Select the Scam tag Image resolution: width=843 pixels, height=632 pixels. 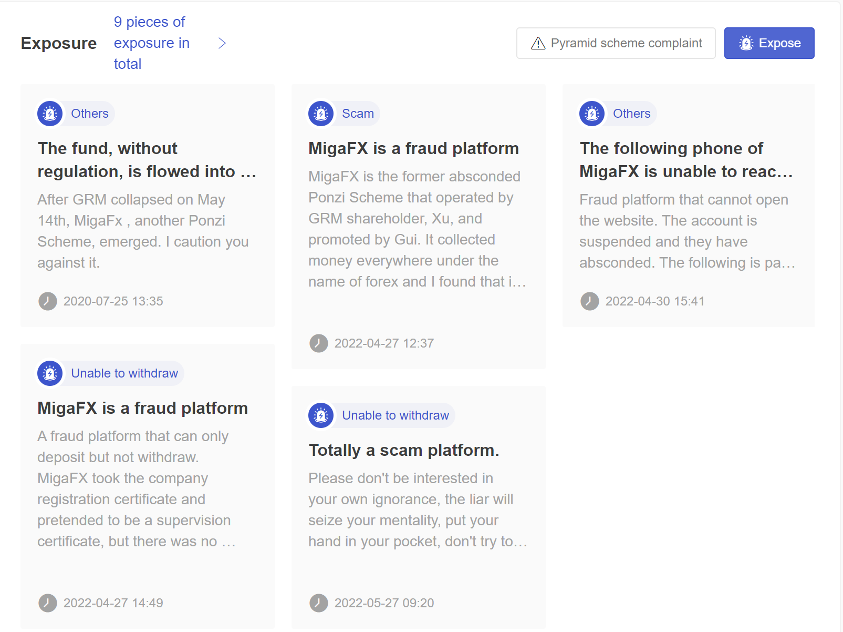point(358,114)
